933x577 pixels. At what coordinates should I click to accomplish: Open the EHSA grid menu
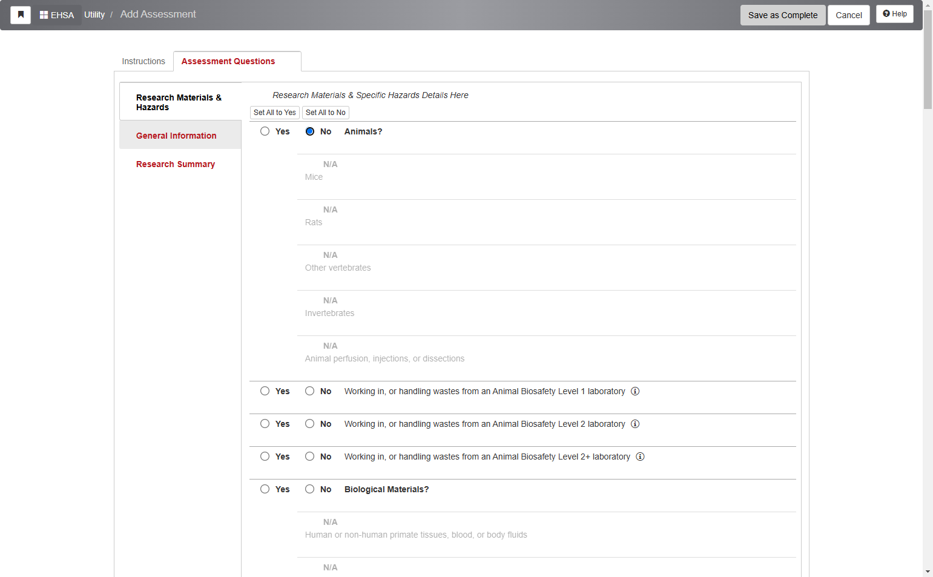pos(57,15)
